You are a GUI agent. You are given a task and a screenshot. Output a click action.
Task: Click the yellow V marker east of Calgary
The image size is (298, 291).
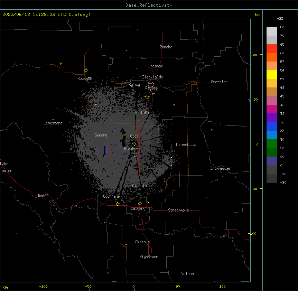(x=148, y=202)
